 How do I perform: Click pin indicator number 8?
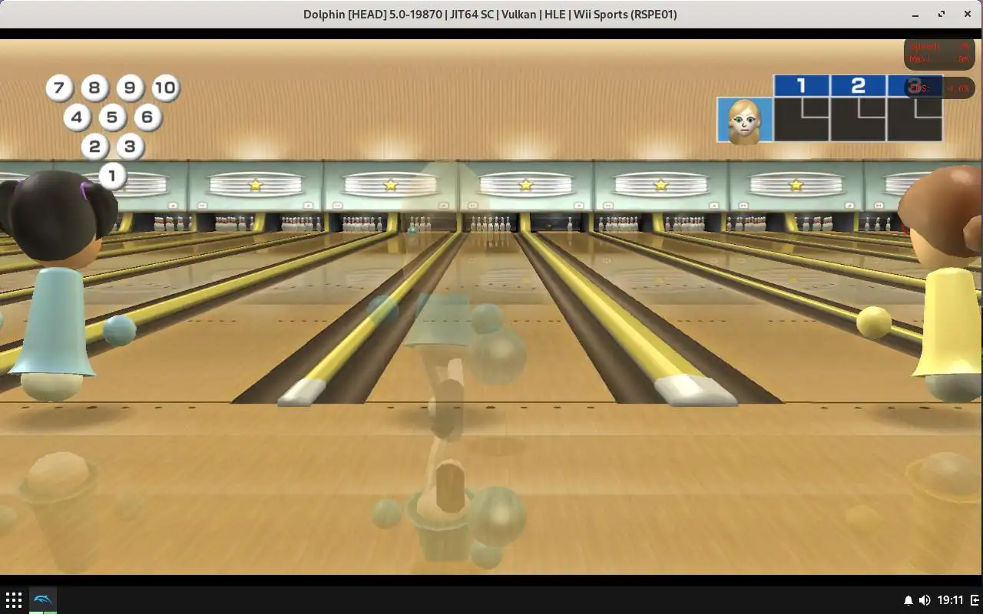[x=94, y=87]
